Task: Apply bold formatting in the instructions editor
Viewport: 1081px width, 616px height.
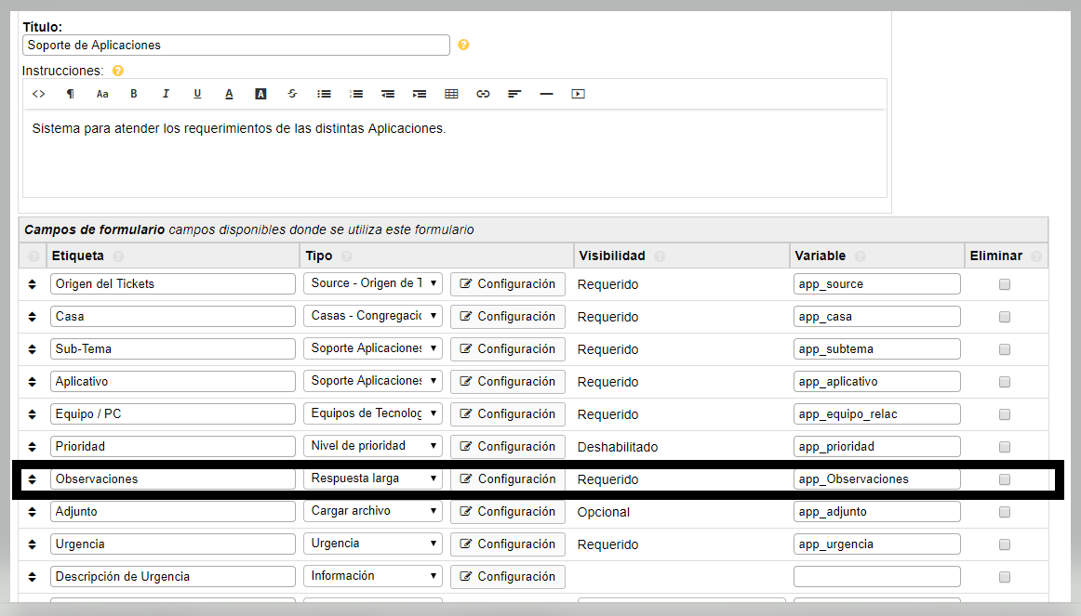Action: (x=134, y=94)
